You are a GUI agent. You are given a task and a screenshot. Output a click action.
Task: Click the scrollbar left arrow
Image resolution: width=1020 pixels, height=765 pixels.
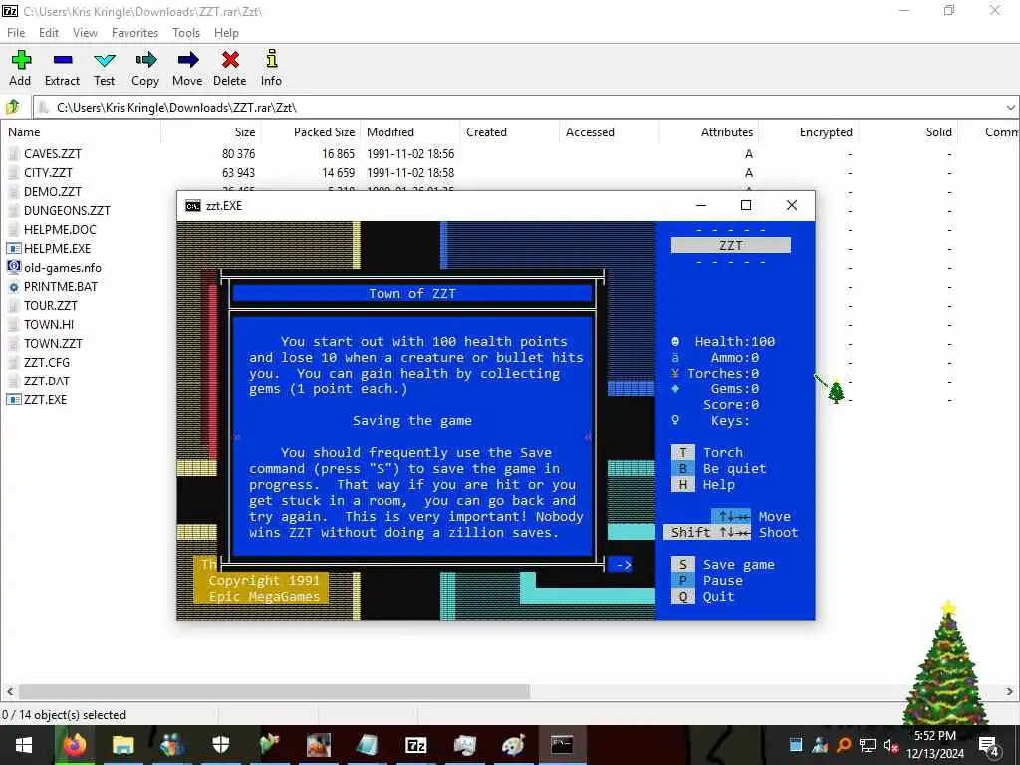coord(9,691)
